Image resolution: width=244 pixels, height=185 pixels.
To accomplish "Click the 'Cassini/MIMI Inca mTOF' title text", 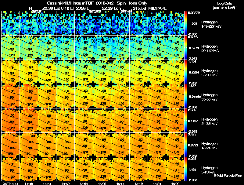I will pos(70,3).
